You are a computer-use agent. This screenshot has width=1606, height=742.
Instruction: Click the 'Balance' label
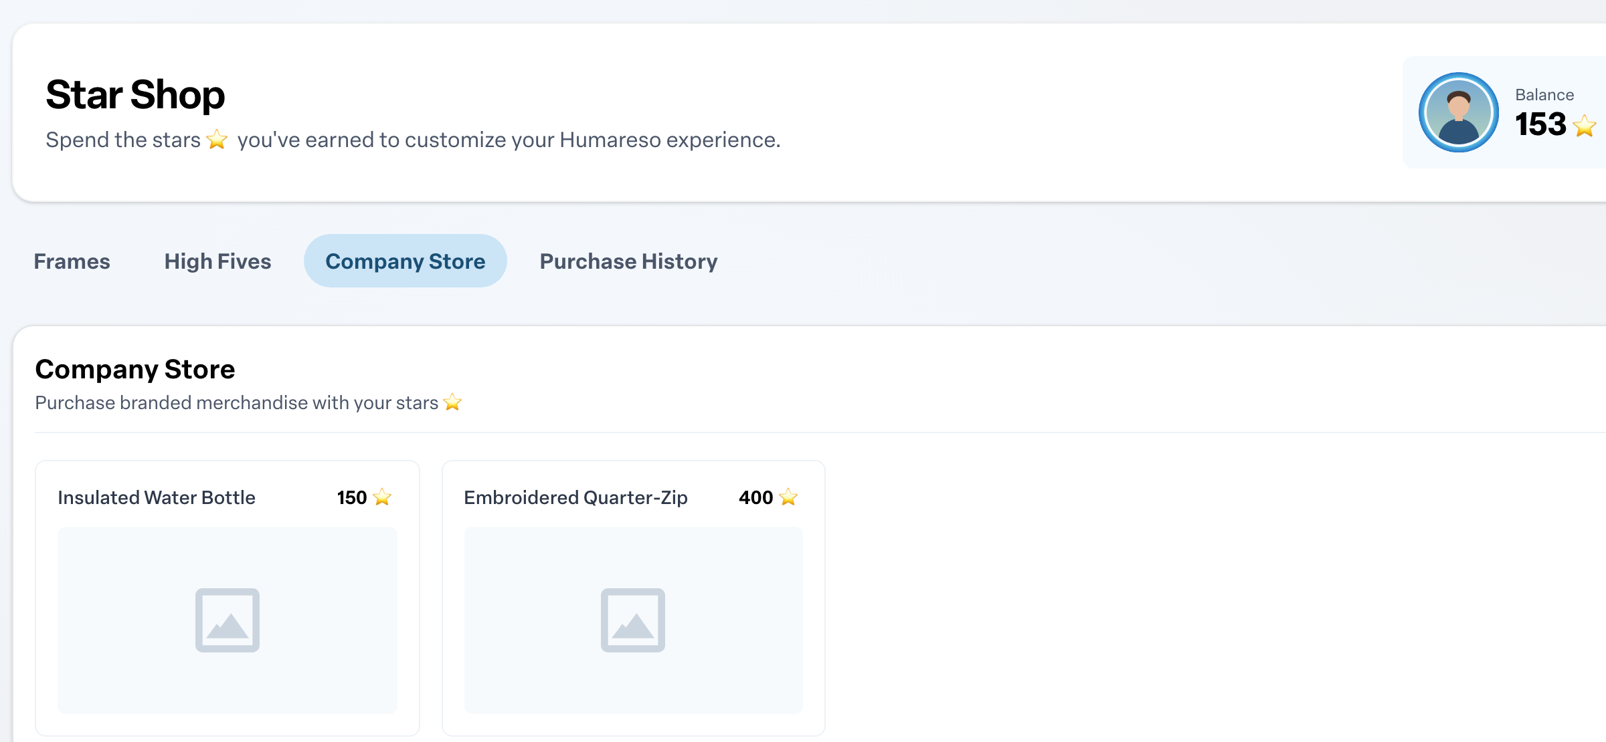coord(1544,94)
